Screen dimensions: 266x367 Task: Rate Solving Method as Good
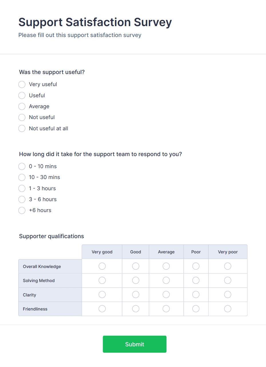click(x=135, y=280)
